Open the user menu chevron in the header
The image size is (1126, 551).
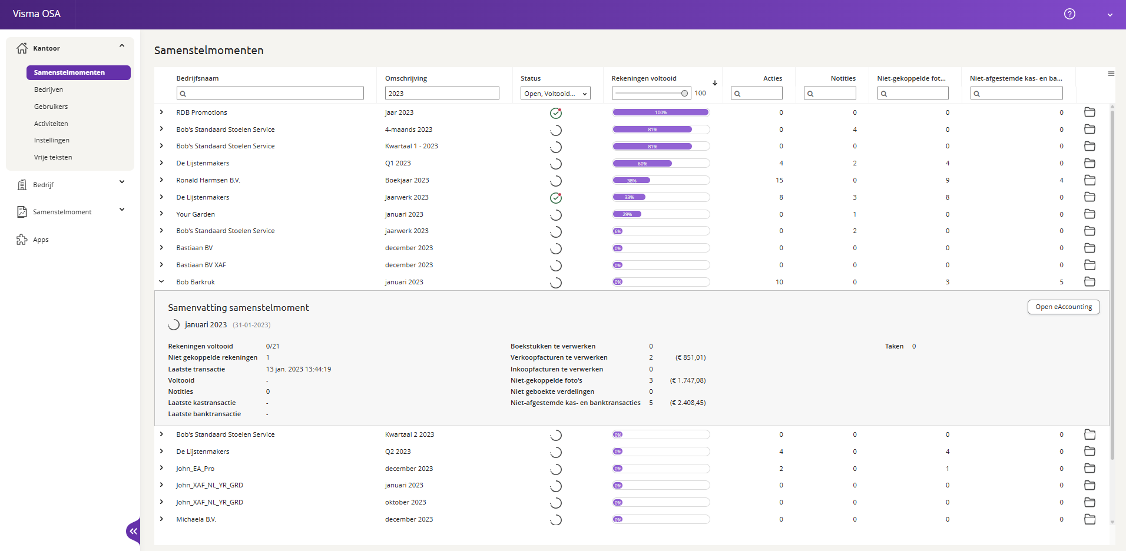(x=1110, y=15)
